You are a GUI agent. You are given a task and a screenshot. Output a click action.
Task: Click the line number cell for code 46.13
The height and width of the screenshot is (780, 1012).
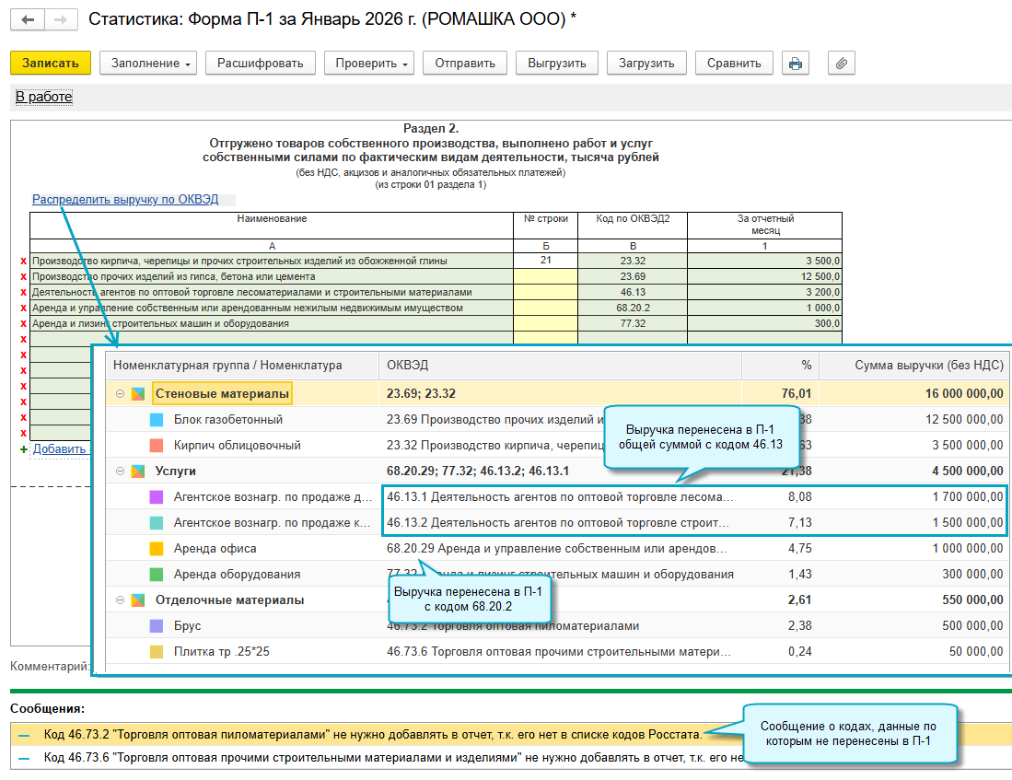tap(545, 292)
